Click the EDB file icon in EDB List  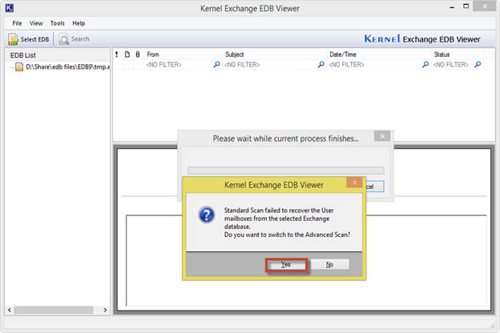(19, 67)
